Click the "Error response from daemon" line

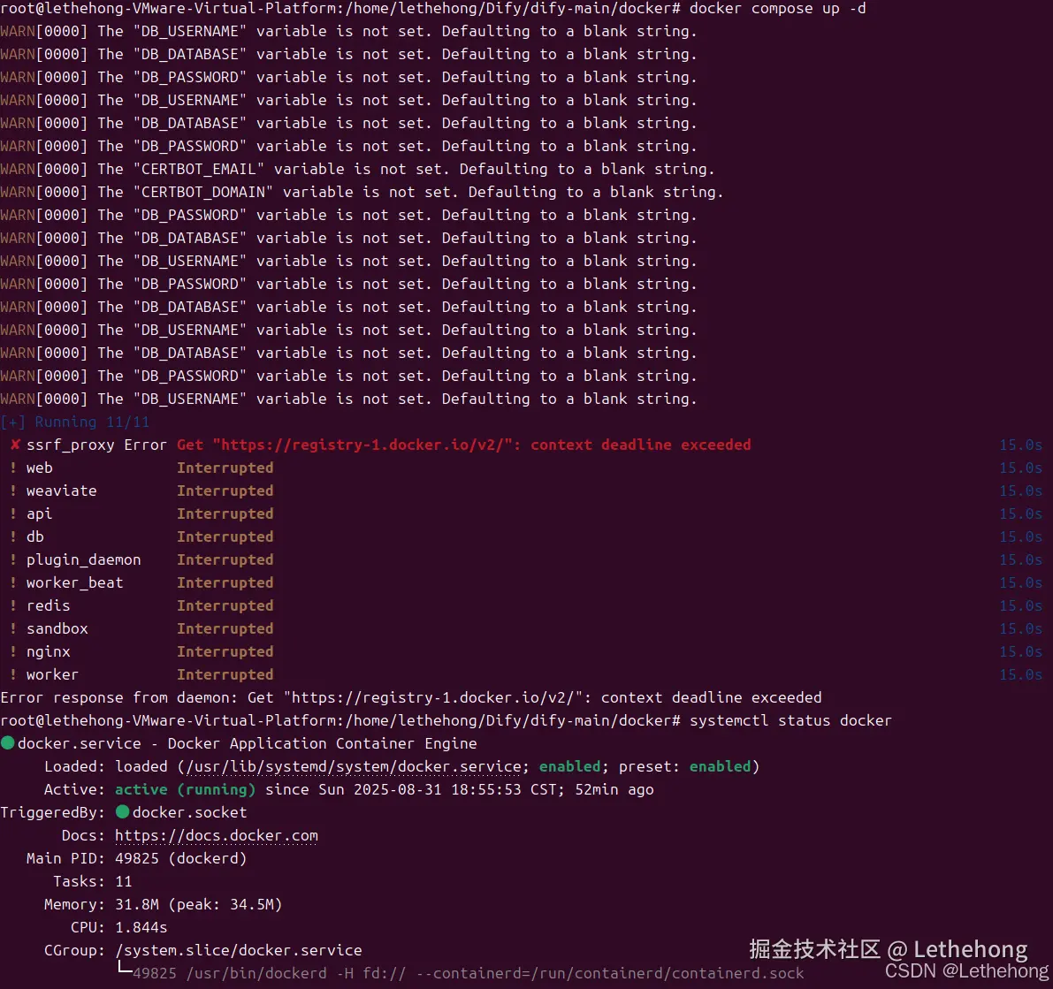[411, 697]
